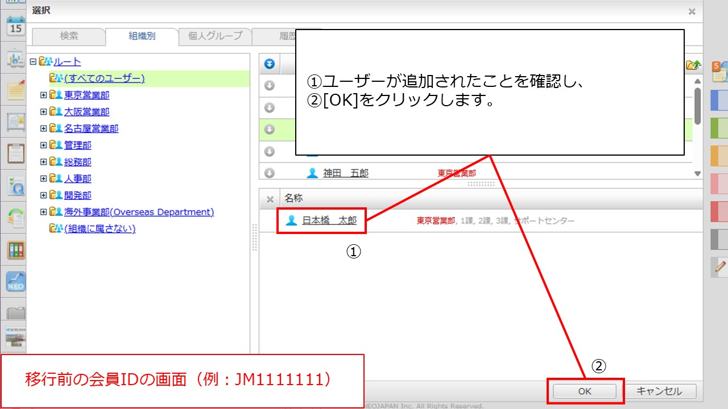This screenshot has width=728, height=409.
Task: Click the 神田 五郎 user link
Action: pyautogui.click(x=346, y=173)
